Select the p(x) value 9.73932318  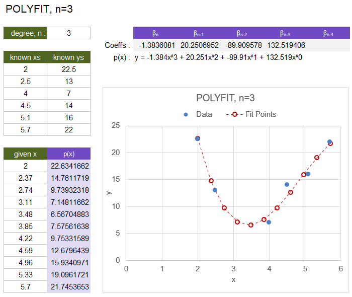coord(69,190)
